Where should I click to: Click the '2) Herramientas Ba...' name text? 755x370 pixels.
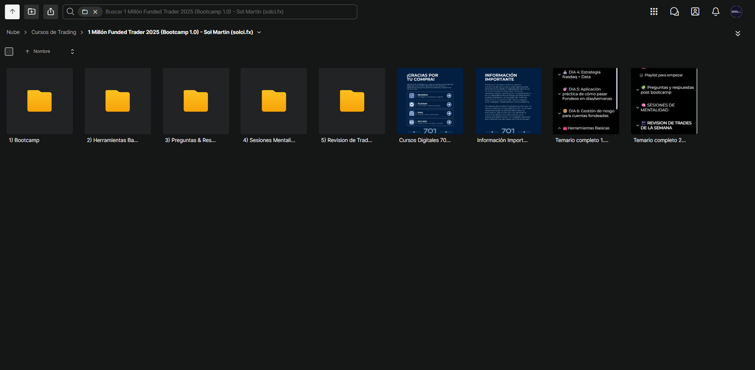[112, 140]
